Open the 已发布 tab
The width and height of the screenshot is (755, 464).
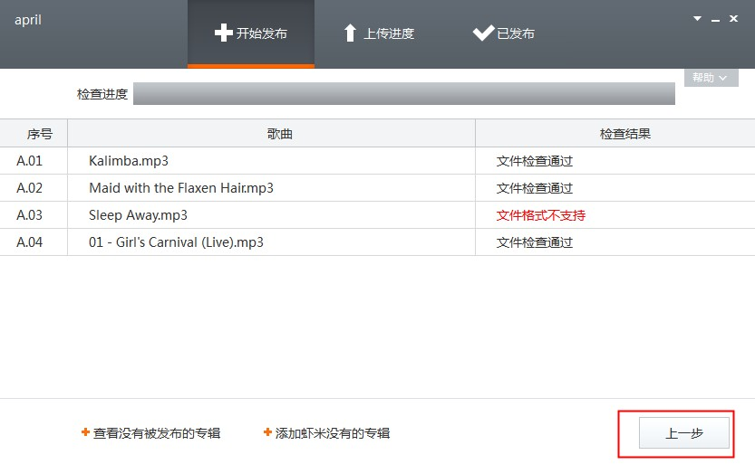pos(504,33)
